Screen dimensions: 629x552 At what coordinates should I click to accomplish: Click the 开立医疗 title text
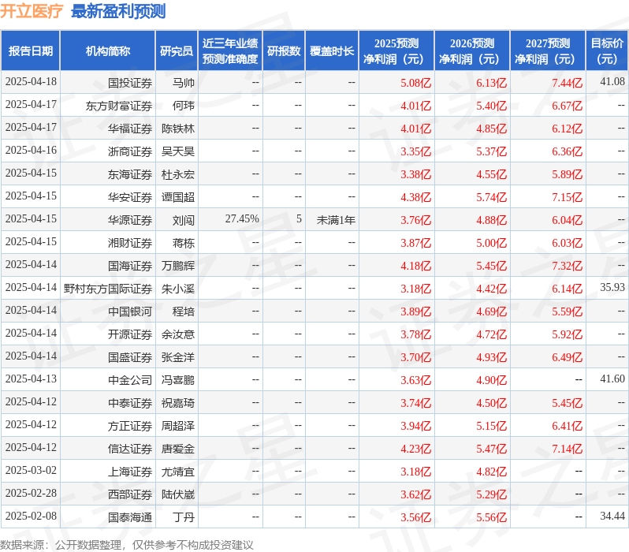32,11
